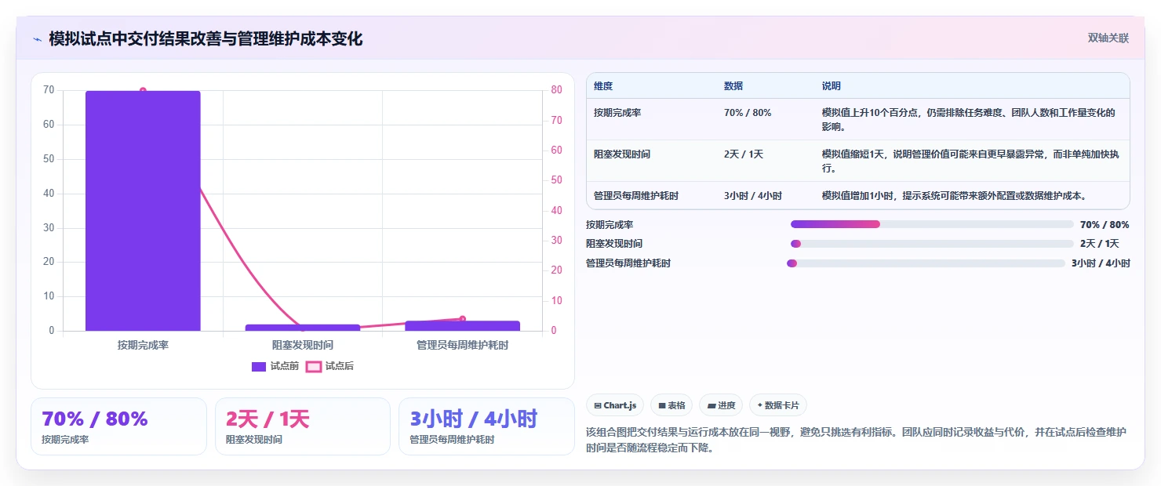Viewport: 1161px width, 486px height.
Task: Click the 管理员每周维护耗时 x-axis label under chart
Action: click(462, 345)
